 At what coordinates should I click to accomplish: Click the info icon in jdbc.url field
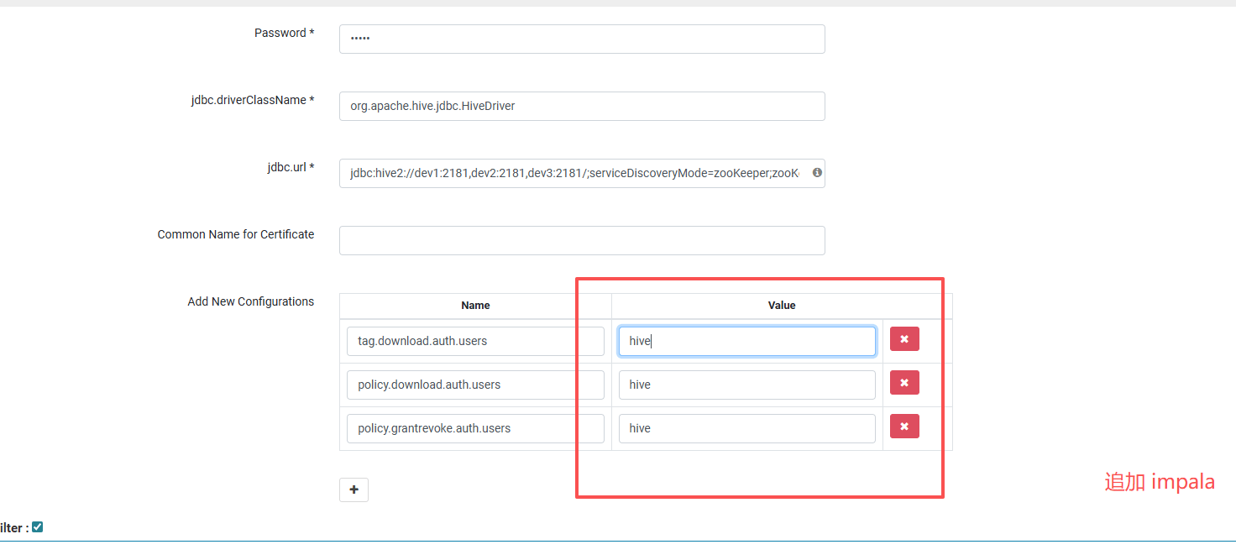817,173
